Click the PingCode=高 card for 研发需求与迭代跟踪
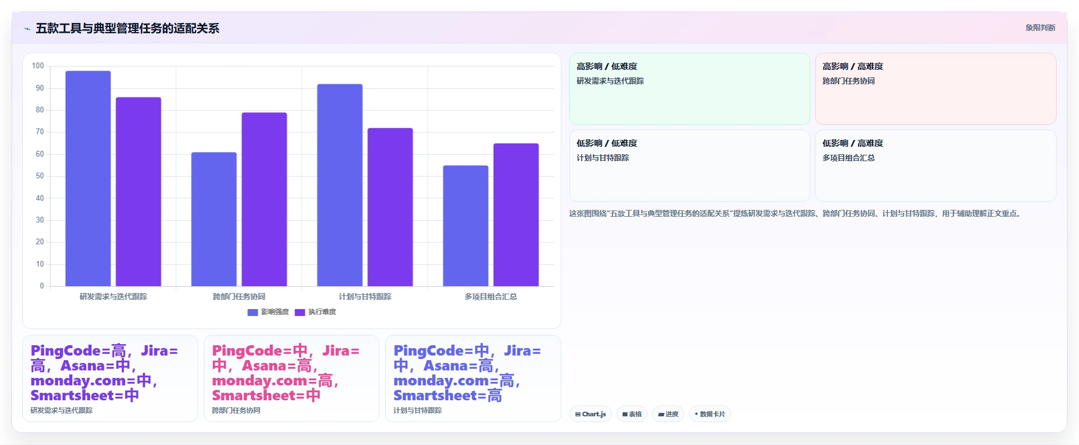 110,378
